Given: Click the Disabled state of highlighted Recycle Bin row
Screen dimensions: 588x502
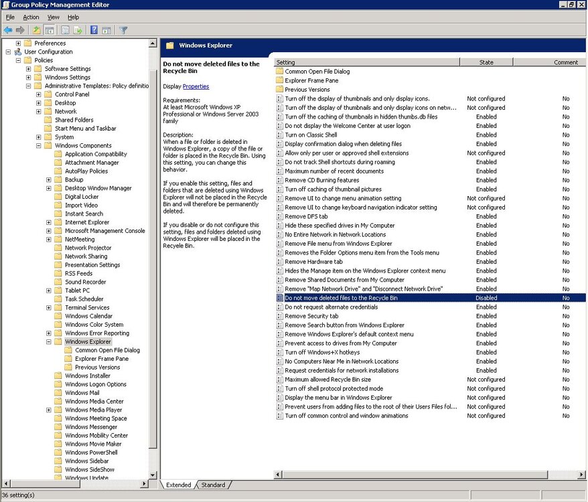Looking at the screenshot, I should tap(486, 298).
